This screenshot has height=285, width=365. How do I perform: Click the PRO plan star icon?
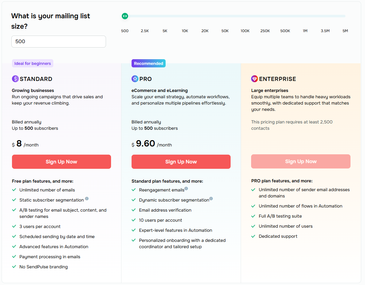135,79
